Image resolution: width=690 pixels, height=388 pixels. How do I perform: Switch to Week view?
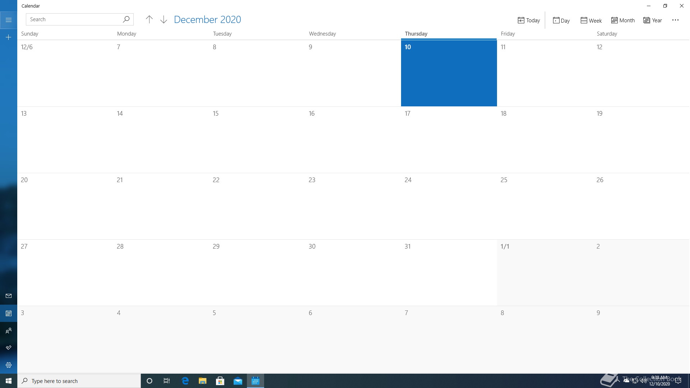591,20
